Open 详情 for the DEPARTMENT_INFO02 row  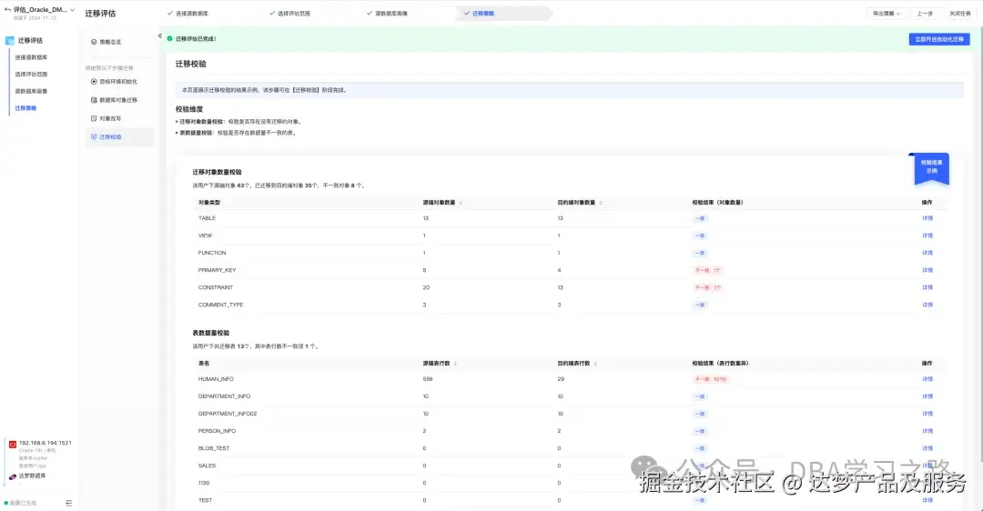[x=927, y=414]
